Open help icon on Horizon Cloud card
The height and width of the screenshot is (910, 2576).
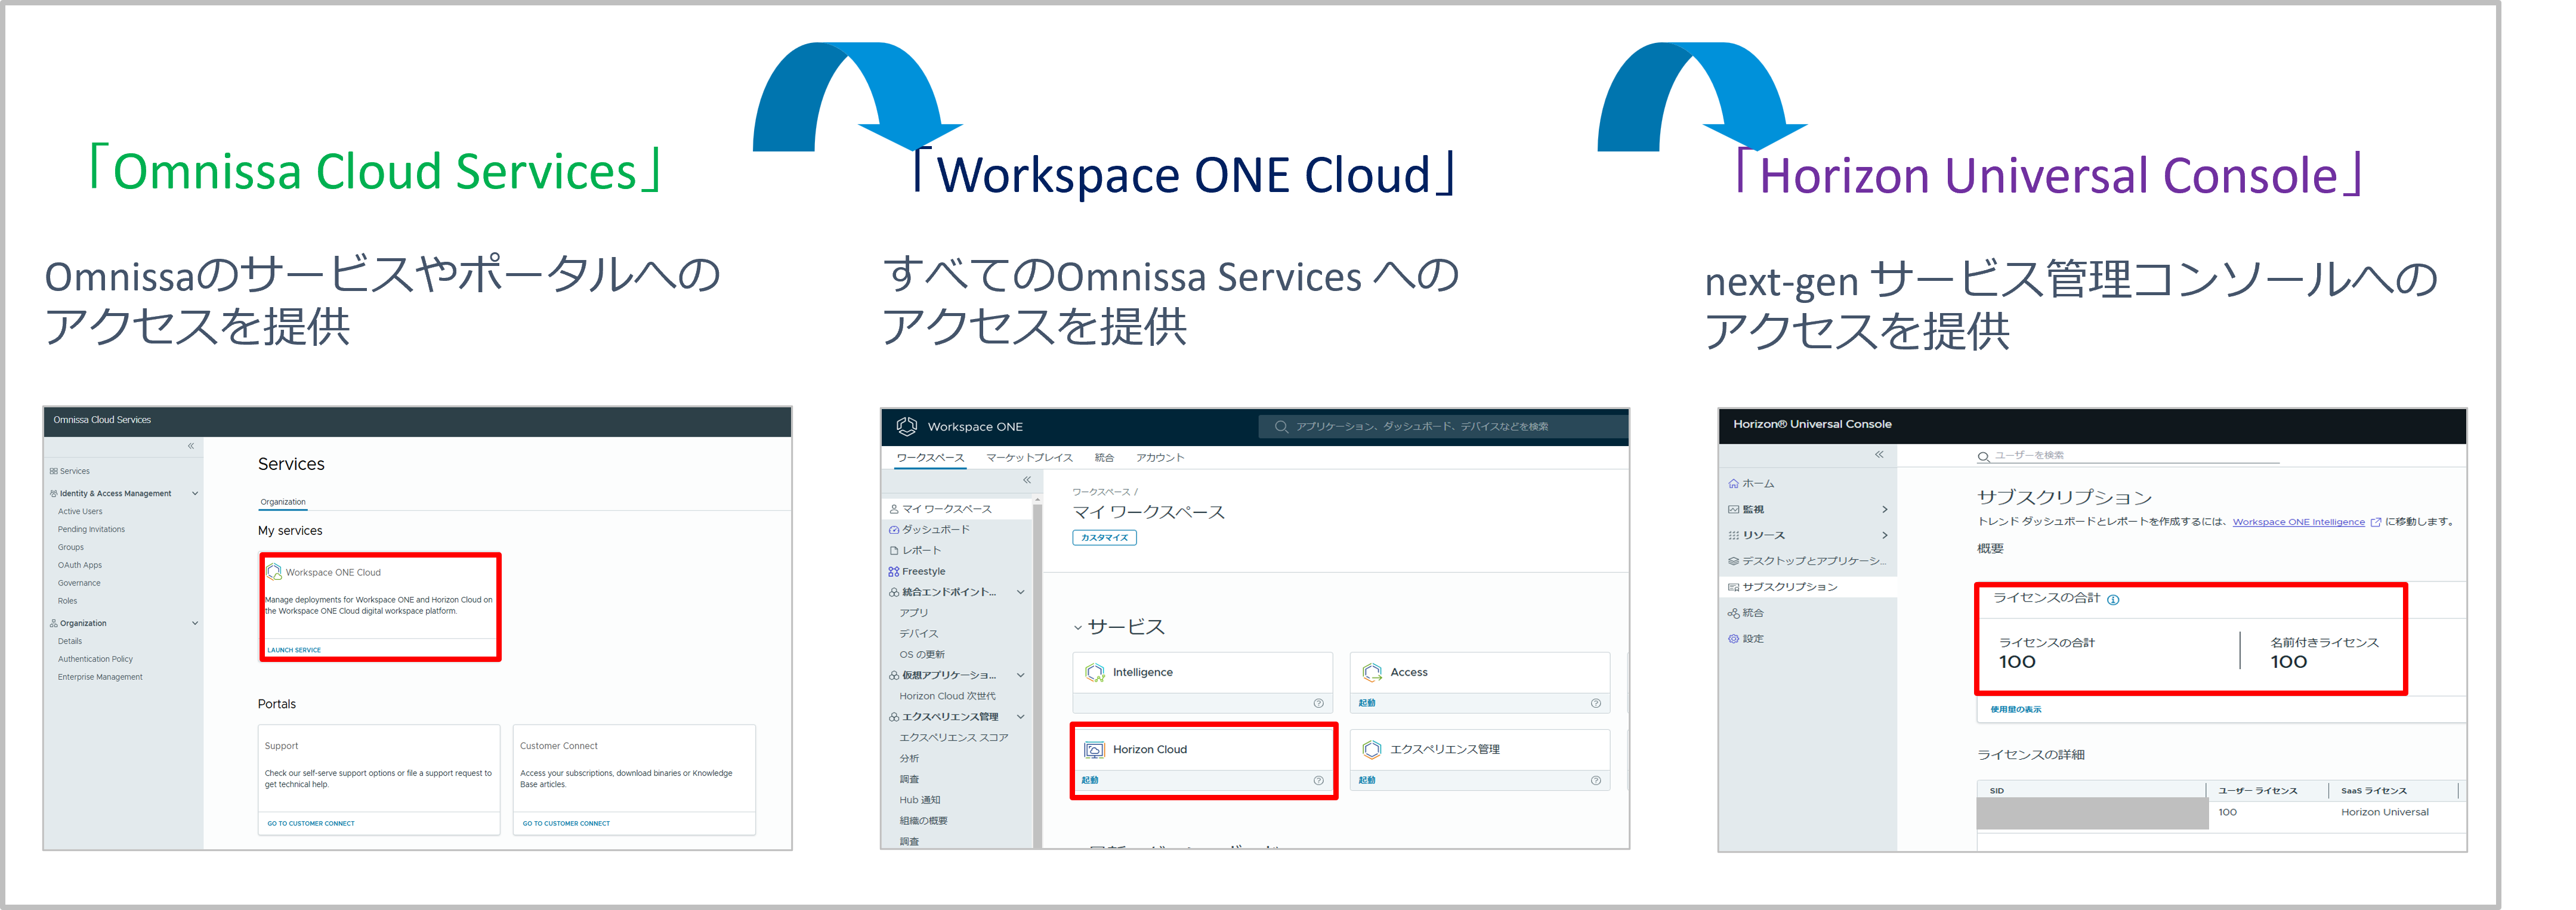(1318, 780)
